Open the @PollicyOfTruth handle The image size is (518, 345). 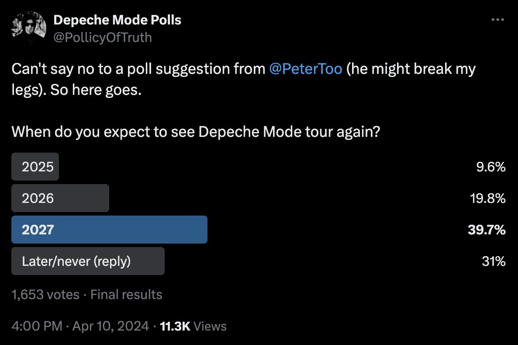[102, 37]
